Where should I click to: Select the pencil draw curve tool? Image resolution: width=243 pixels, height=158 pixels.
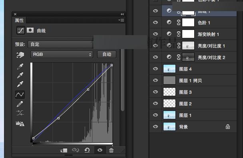(20, 104)
